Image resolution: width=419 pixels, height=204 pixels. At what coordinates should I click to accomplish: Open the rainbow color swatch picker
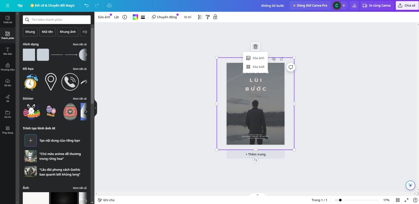click(135, 17)
